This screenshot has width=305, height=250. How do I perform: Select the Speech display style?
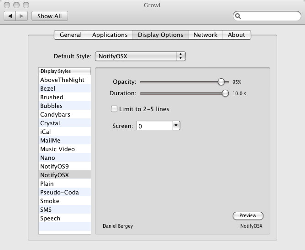pos(65,218)
